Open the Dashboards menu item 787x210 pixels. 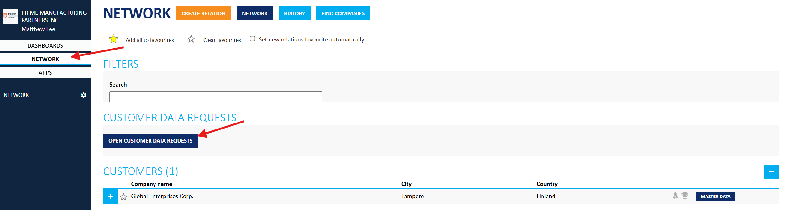45,46
